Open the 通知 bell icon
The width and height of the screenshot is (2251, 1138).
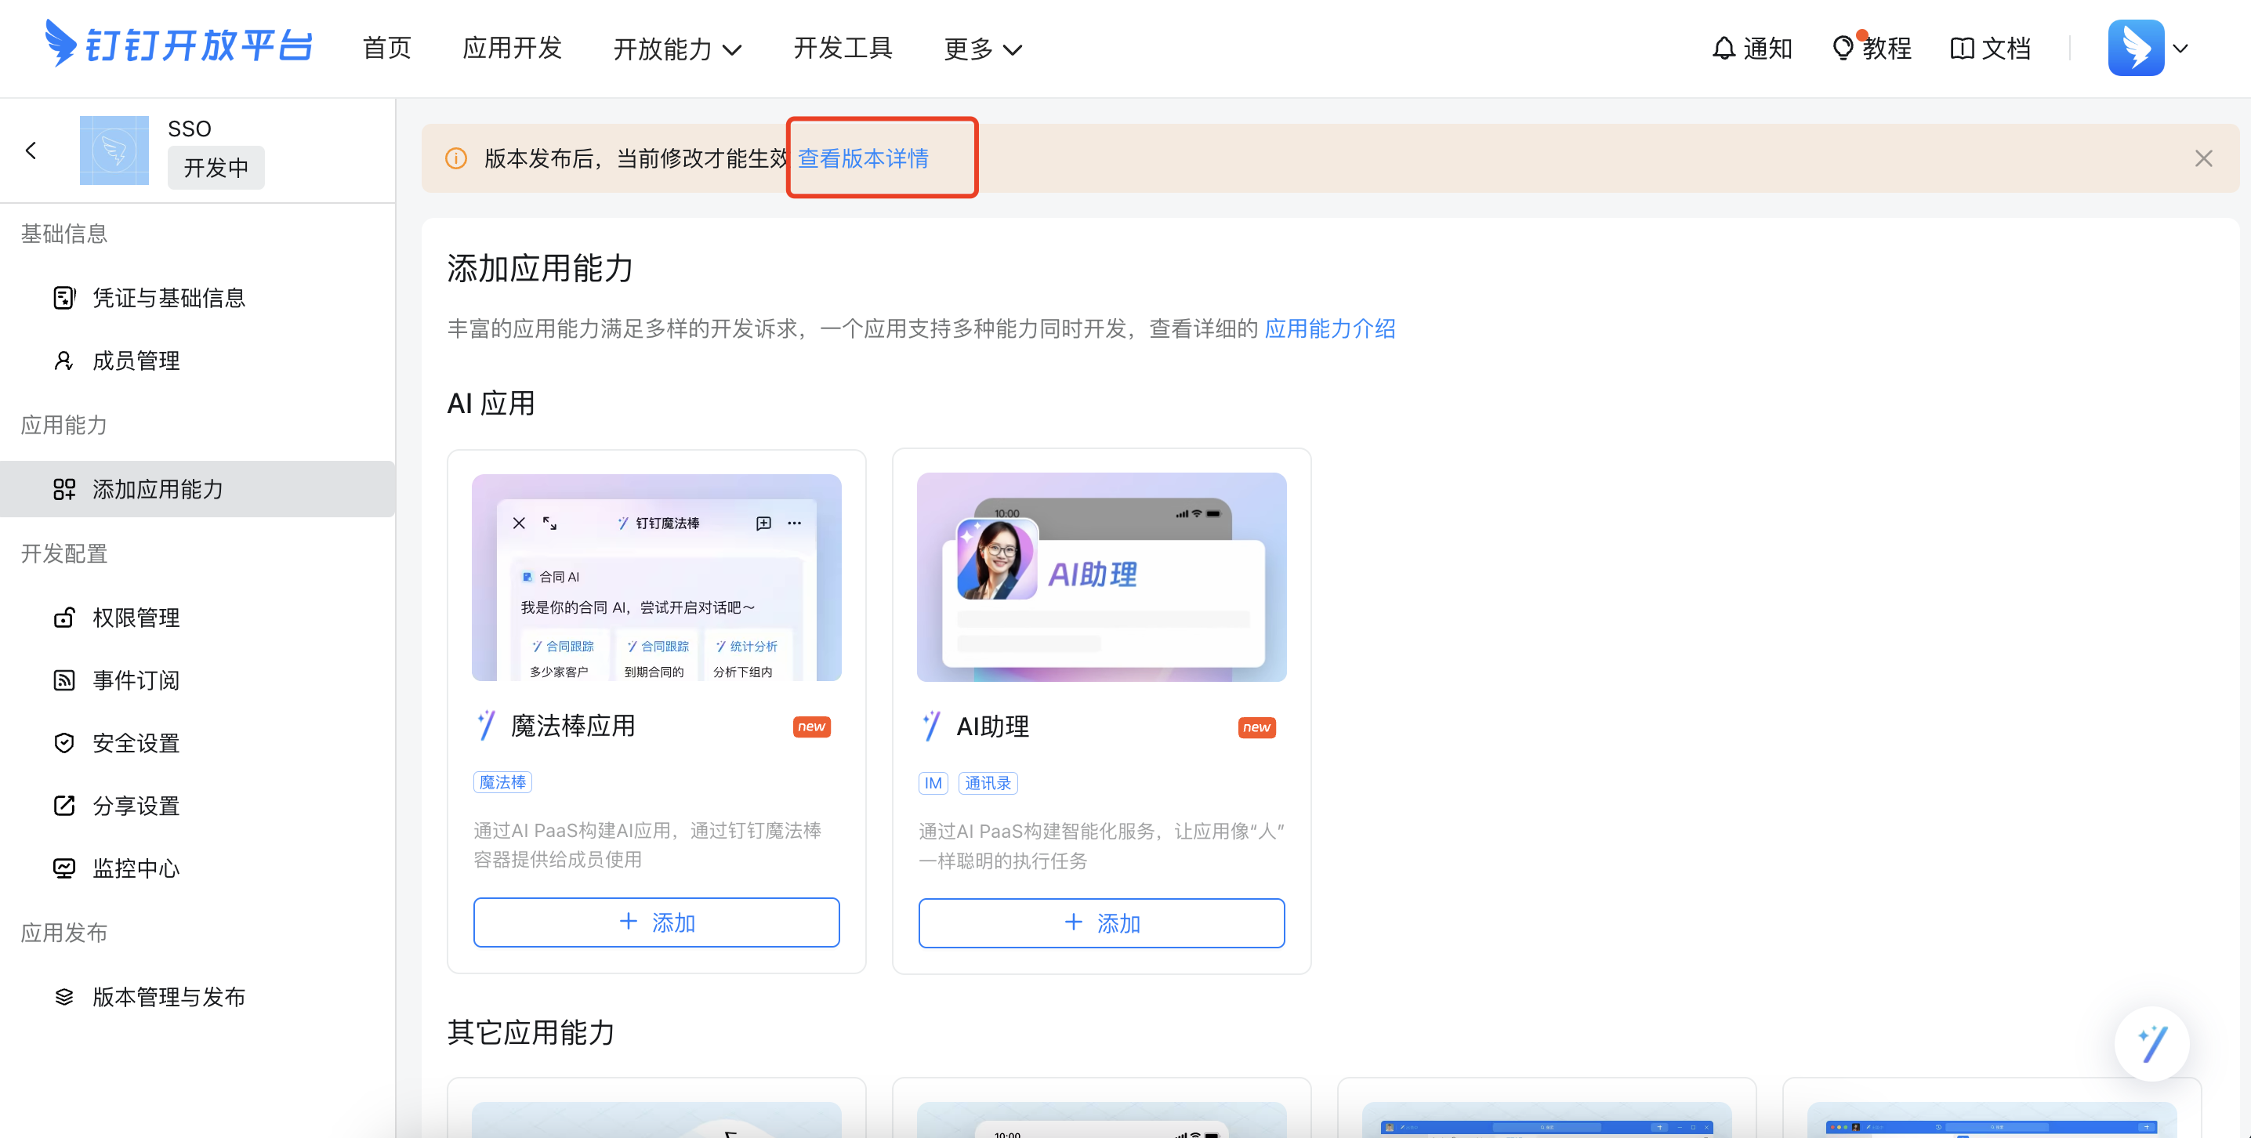[x=1724, y=48]
